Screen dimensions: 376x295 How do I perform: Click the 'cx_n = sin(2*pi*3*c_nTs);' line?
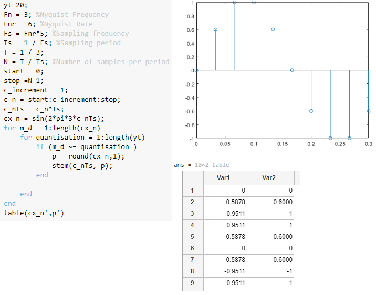tap(54, 119)
